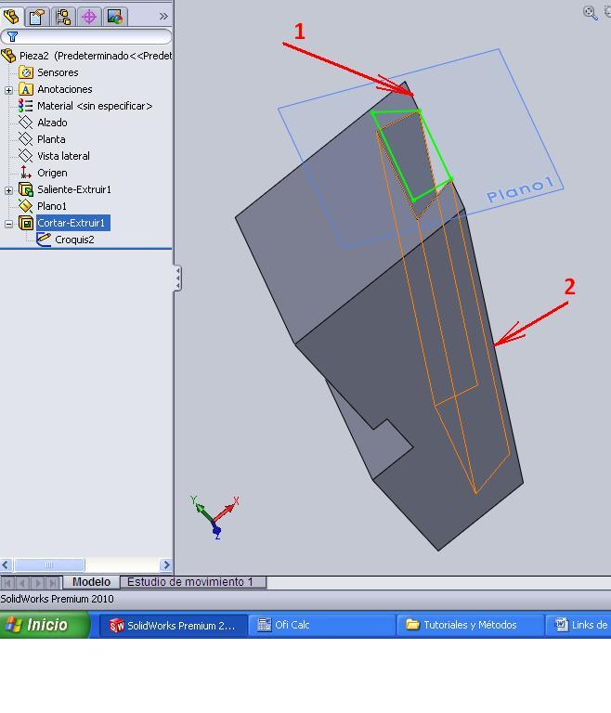
Task: Open the PropertyManager tab
Action: 37,16
